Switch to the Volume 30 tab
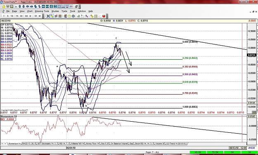Viewport: 258px width, 155px height. click(160, 143)
